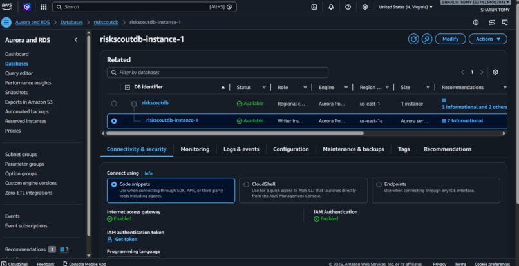Click the horizontal scrollbar of Related table
519x266 pixels.
(234, 133)
